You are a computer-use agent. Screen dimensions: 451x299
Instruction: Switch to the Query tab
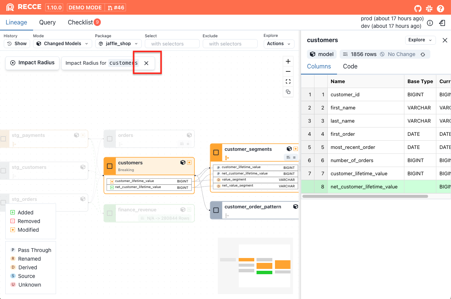tap(47, 23)
